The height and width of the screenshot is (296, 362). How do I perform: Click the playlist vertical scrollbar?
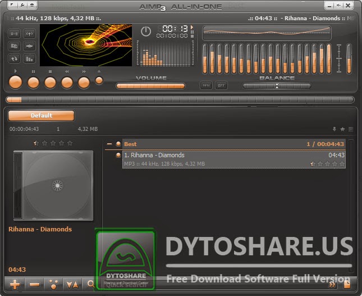[351, 206]
